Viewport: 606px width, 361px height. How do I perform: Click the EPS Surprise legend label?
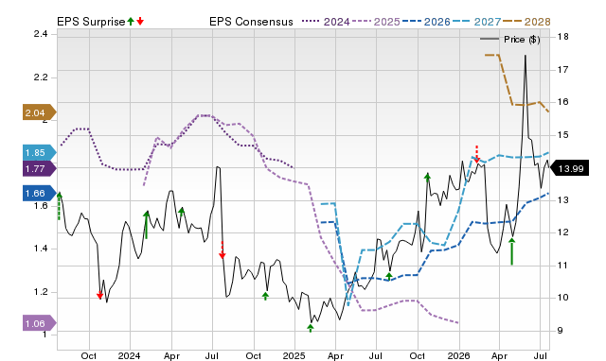point(91,22)
